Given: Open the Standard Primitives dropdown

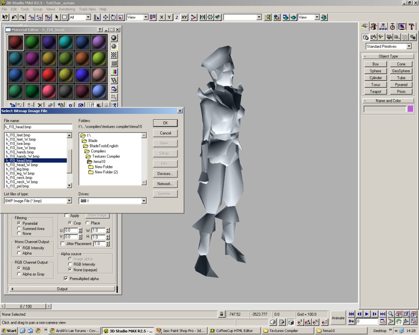Looking at the screenshot, I should [409, 46].
